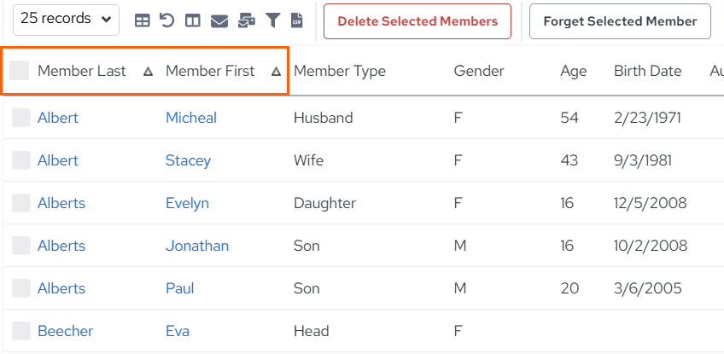Viewport: 724px width, 354px height.
Task: Click the Birth Date column header
Action: pyautogui.click(x=647, y=71)
